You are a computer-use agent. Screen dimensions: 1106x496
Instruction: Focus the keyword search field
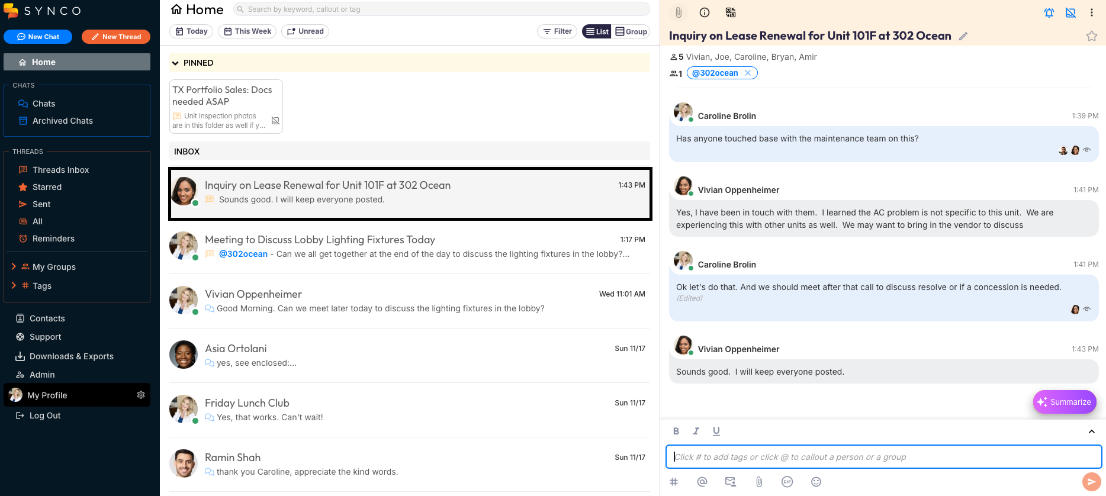click(444, 9)
